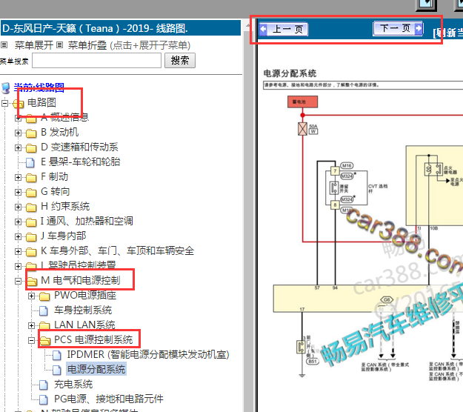The height and width of the screenshot is (412, 463).
Task: Click the folder icon of B 发动机
Action: (31, 133)
